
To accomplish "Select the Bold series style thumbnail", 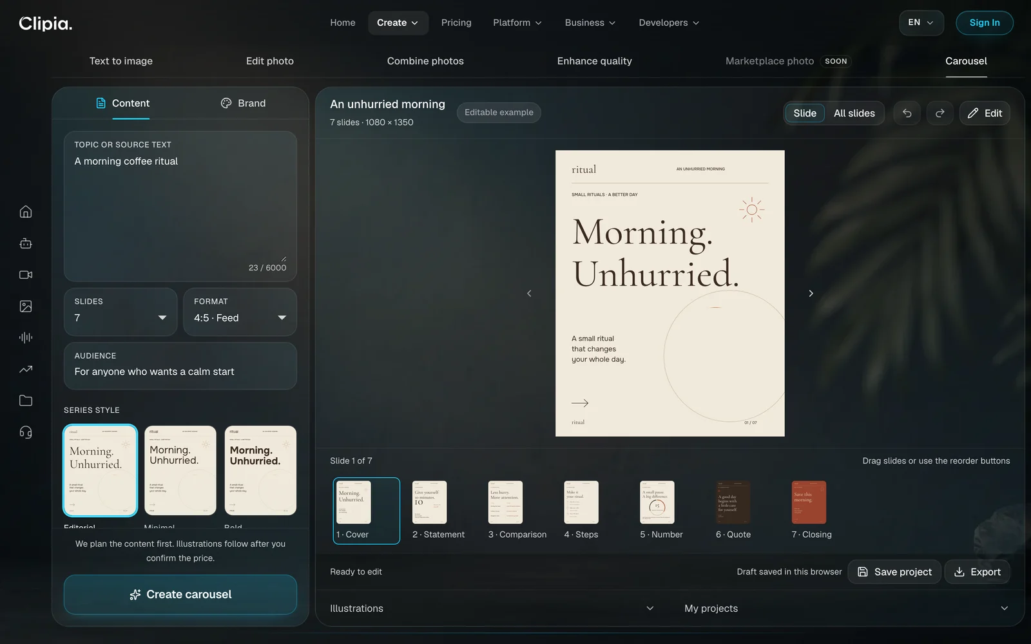I will click(x=260, y=470).
